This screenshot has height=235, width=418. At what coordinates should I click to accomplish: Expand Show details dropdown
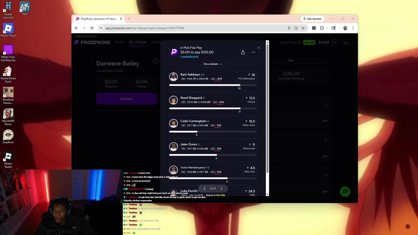point(213,64)
